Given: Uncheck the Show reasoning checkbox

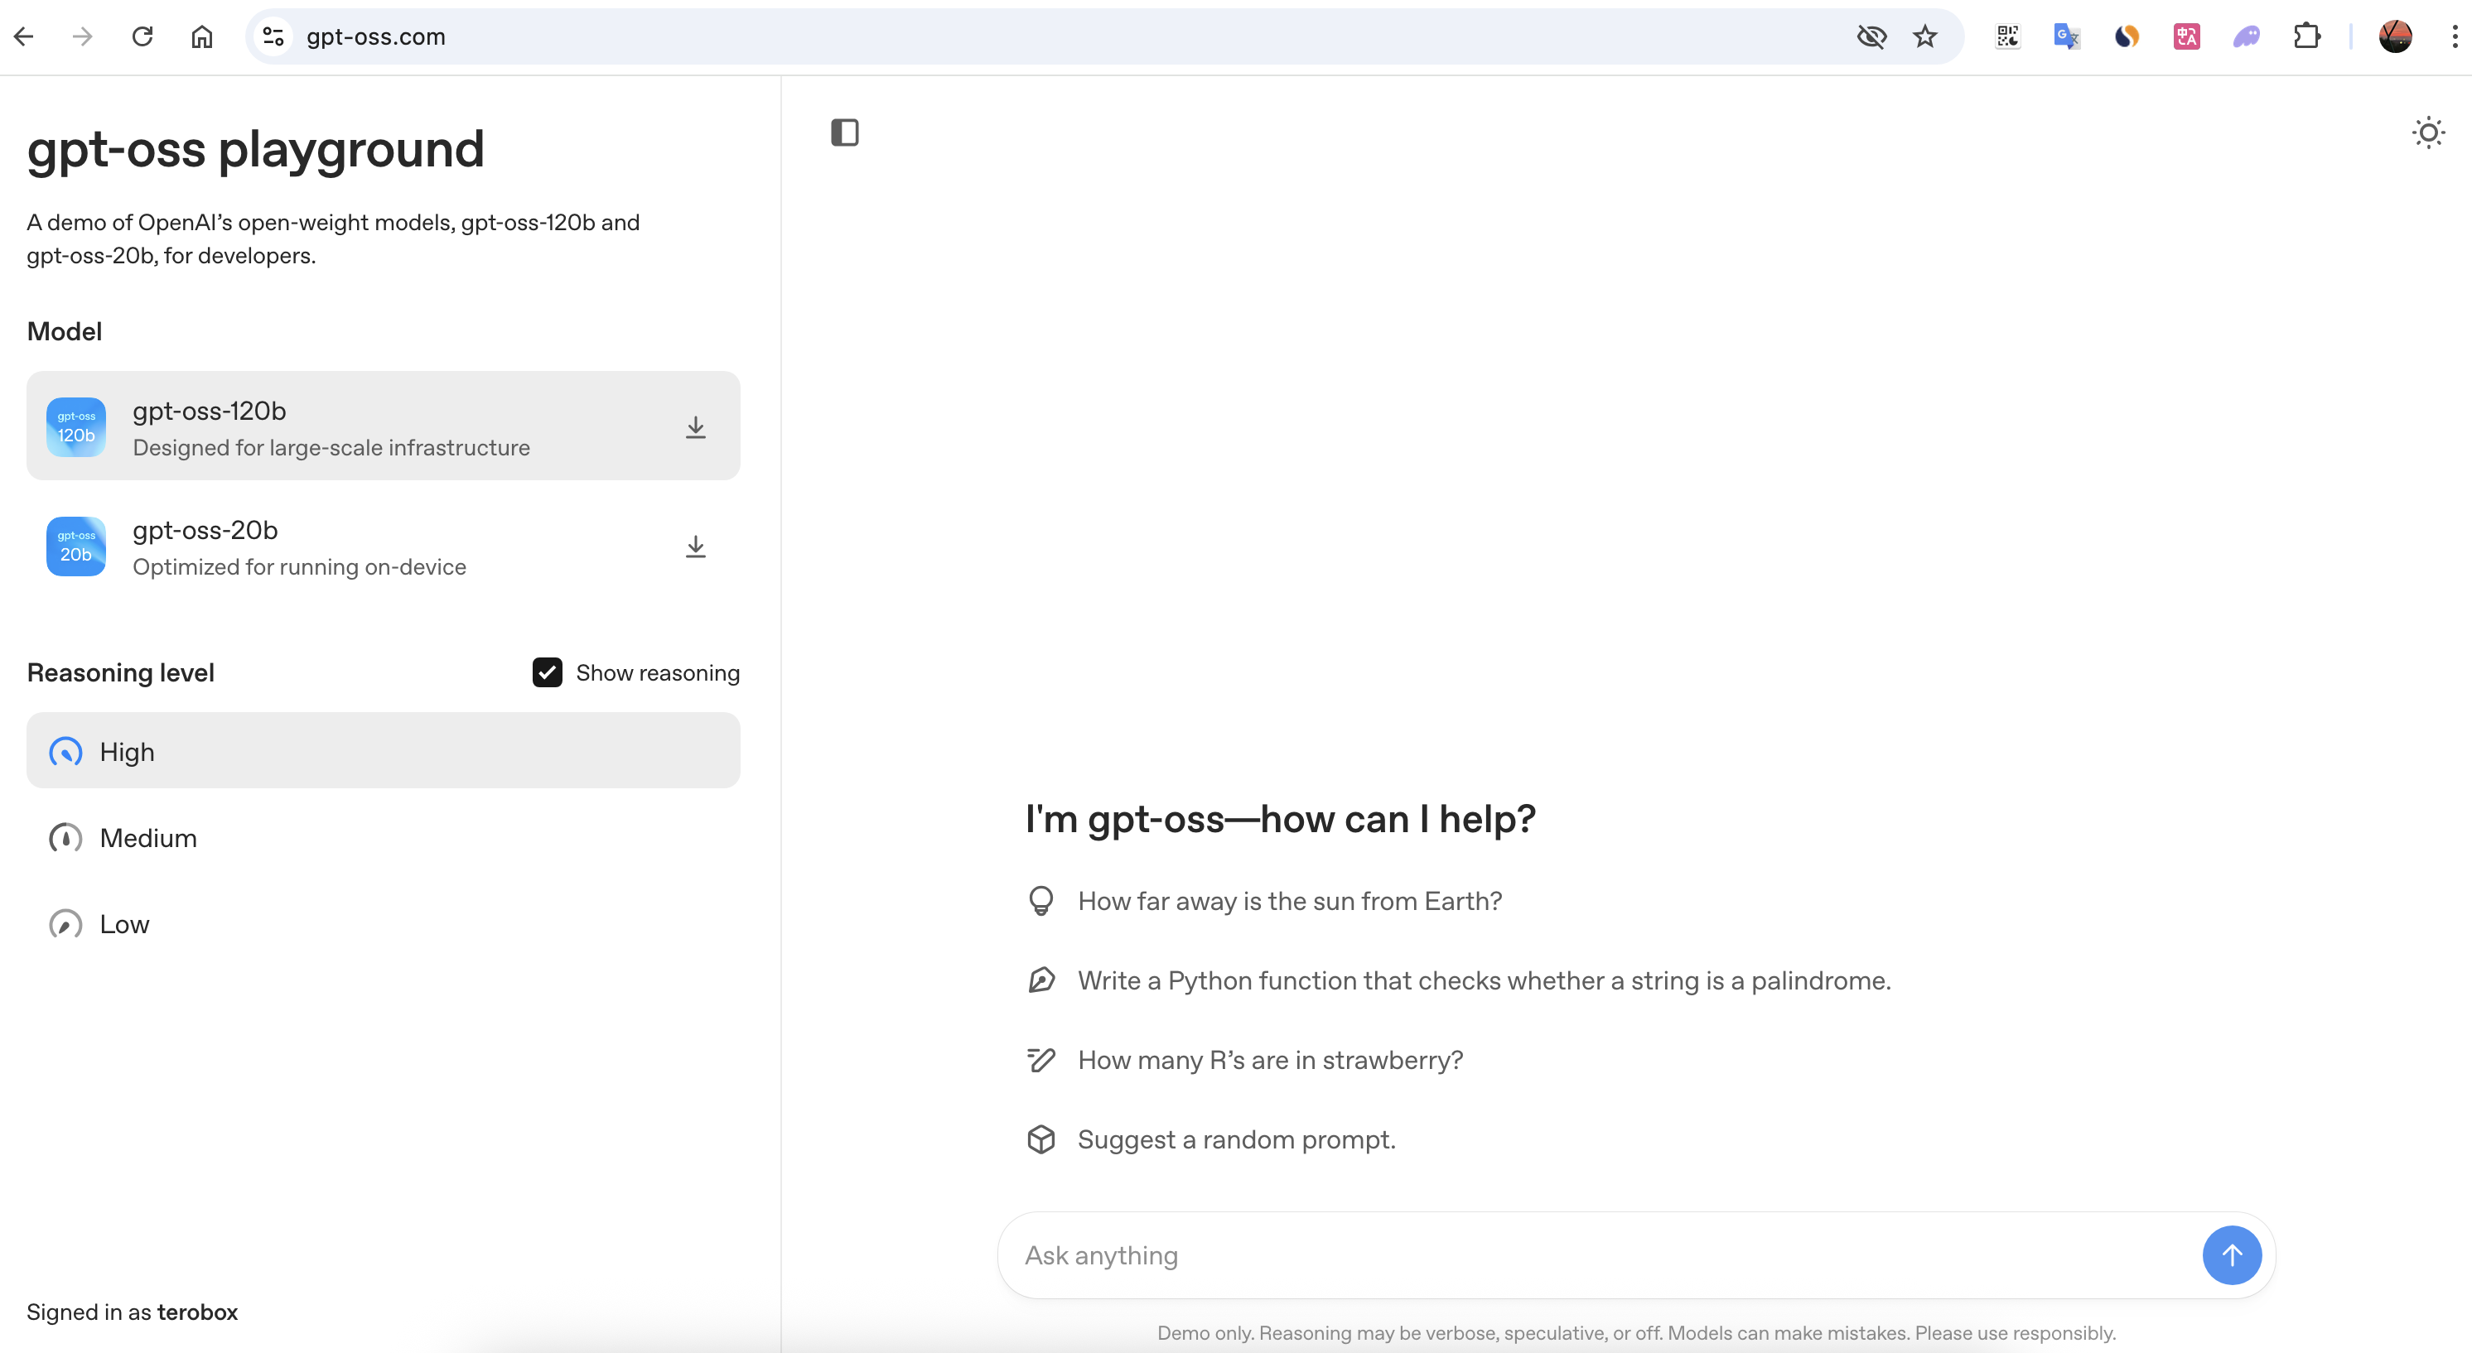Looking at the screenshot, I should coord(547,672).
